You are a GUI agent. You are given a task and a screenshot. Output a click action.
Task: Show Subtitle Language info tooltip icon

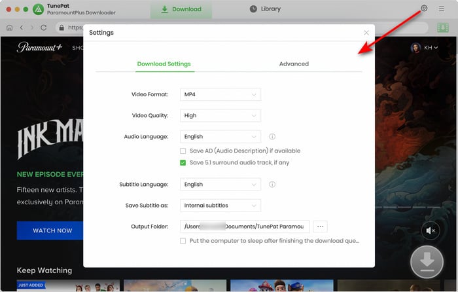[x=272, y=185]
